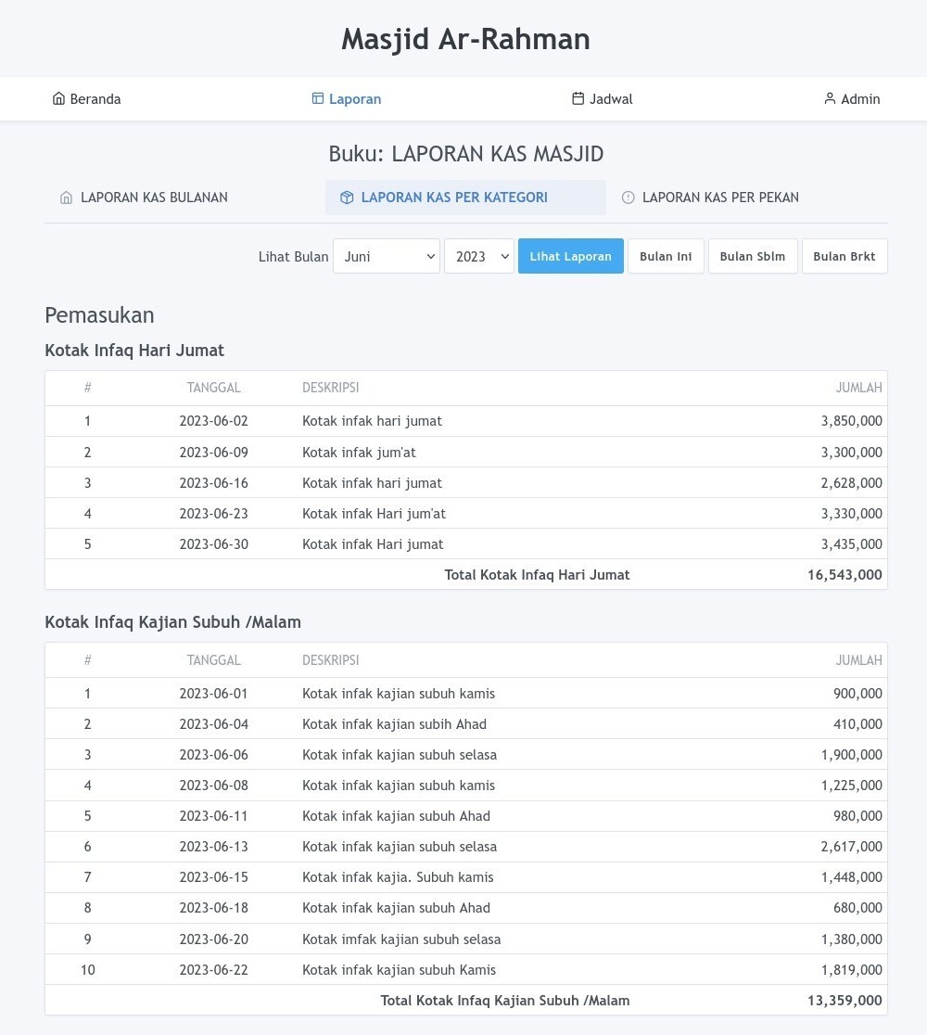
Task: Click date 2023-06-18
Action: (214, 908)
